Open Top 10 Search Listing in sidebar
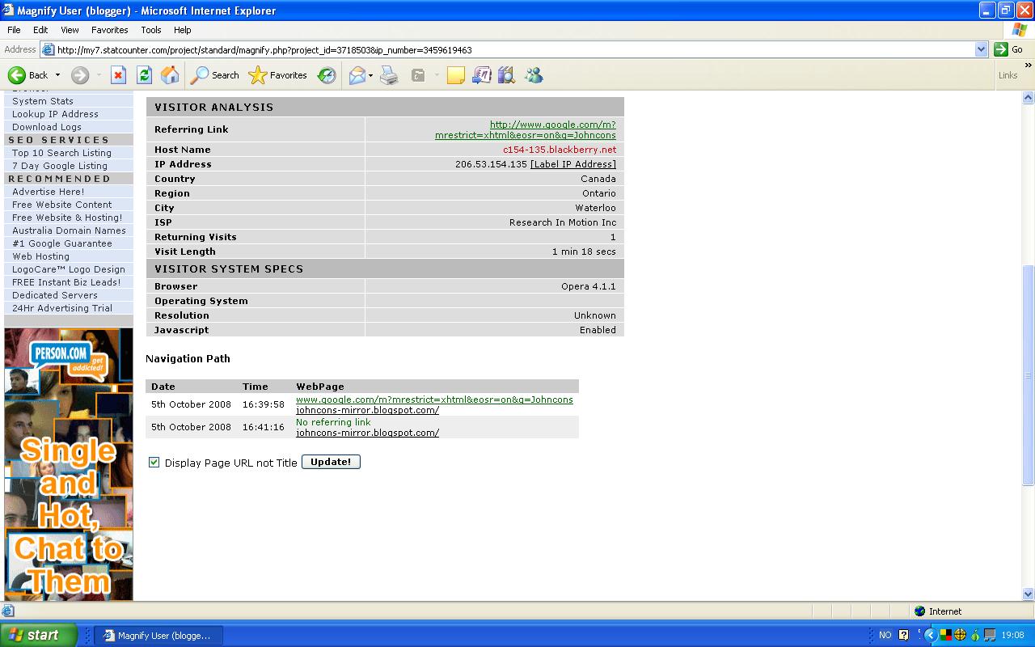1035x647 pixels. point(61,153)
